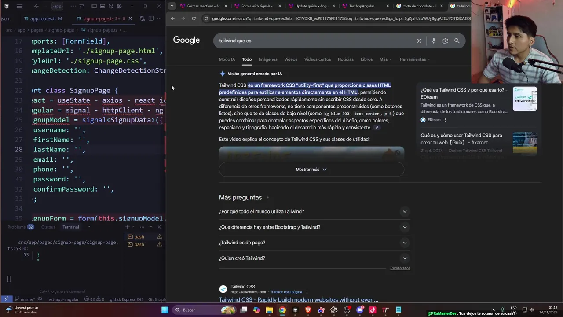Screen dimensions: 563x317
Task: Click the master branch in status bar
Action: (x=25, y=299)
